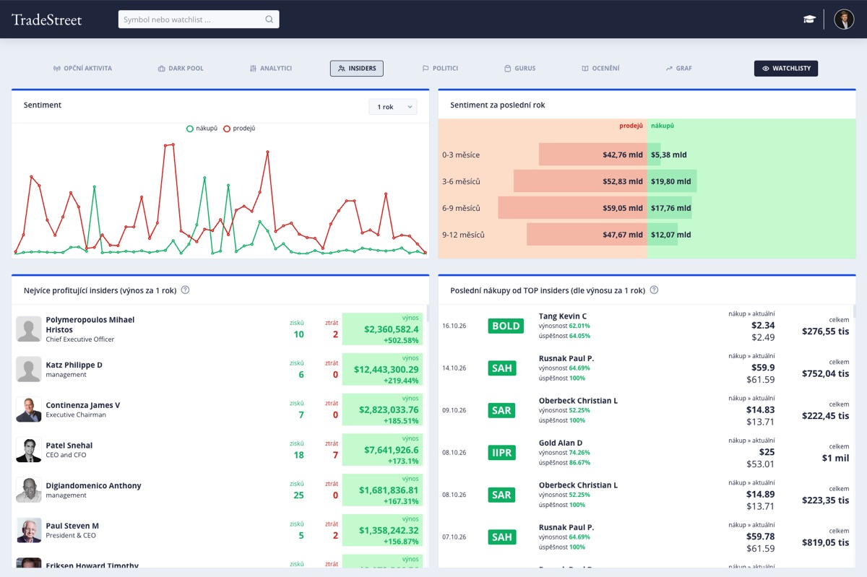Click SAH ticker badge dated 14.10.26
The height and width of the screenshot is (577, 867).
click(x=502, y=368)
